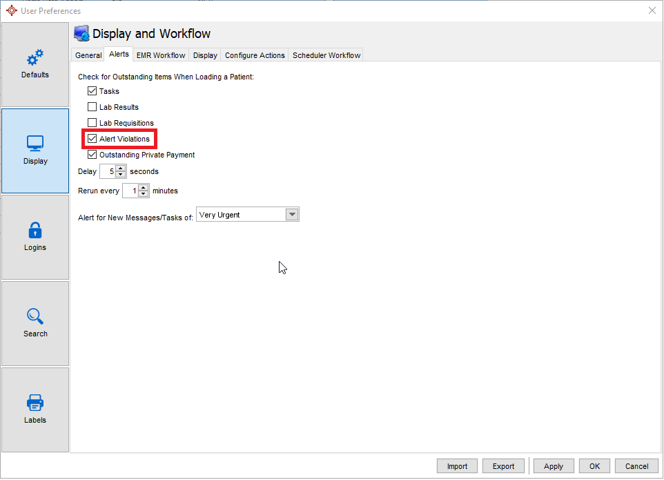The image size is (664, 480).
Task: Open the Labels printer icon section
Action: pyautogui.click(x=35, y=409)
